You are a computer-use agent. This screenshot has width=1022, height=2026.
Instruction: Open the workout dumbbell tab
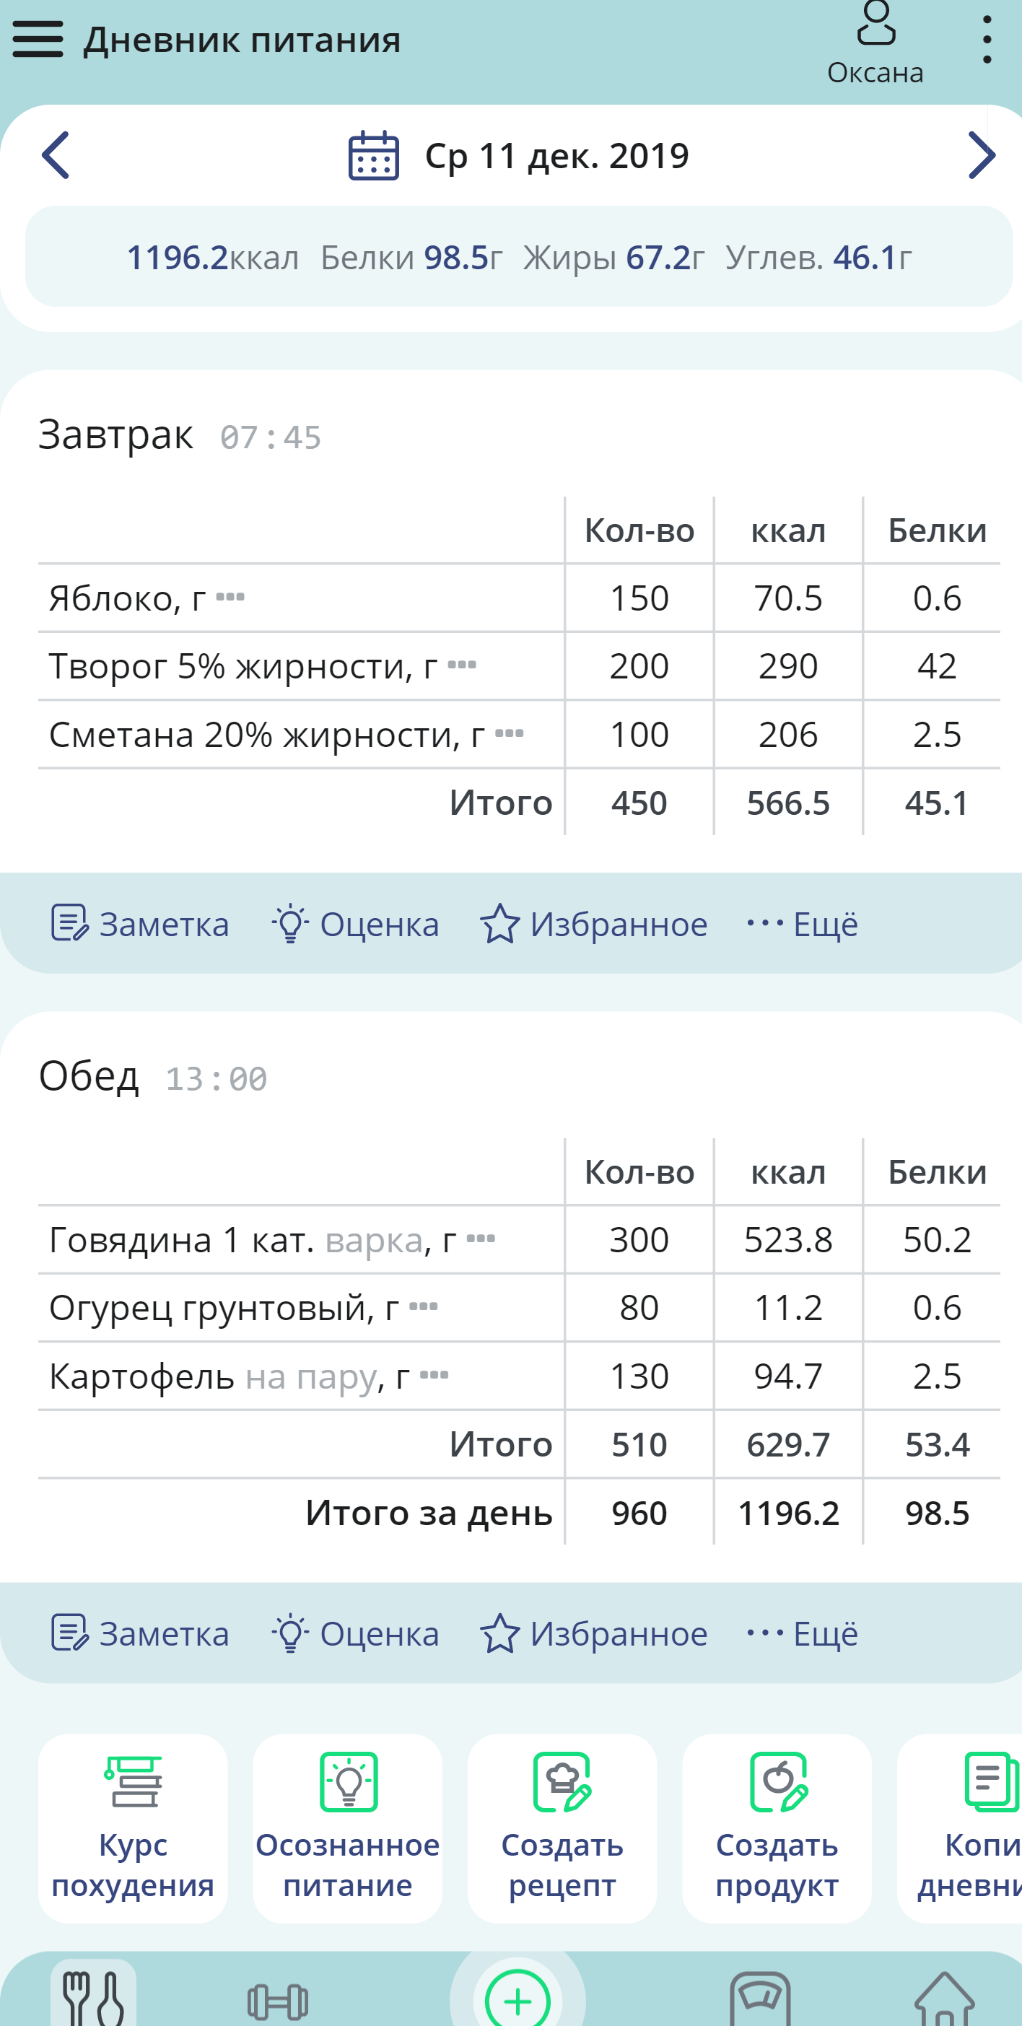pos(277,2001)
